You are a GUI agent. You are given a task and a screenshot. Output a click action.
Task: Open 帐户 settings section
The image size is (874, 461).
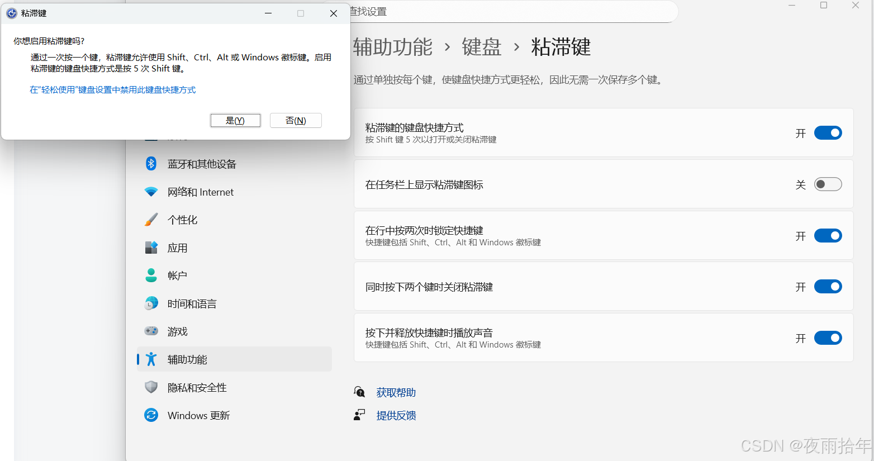(x=234, y=275)
